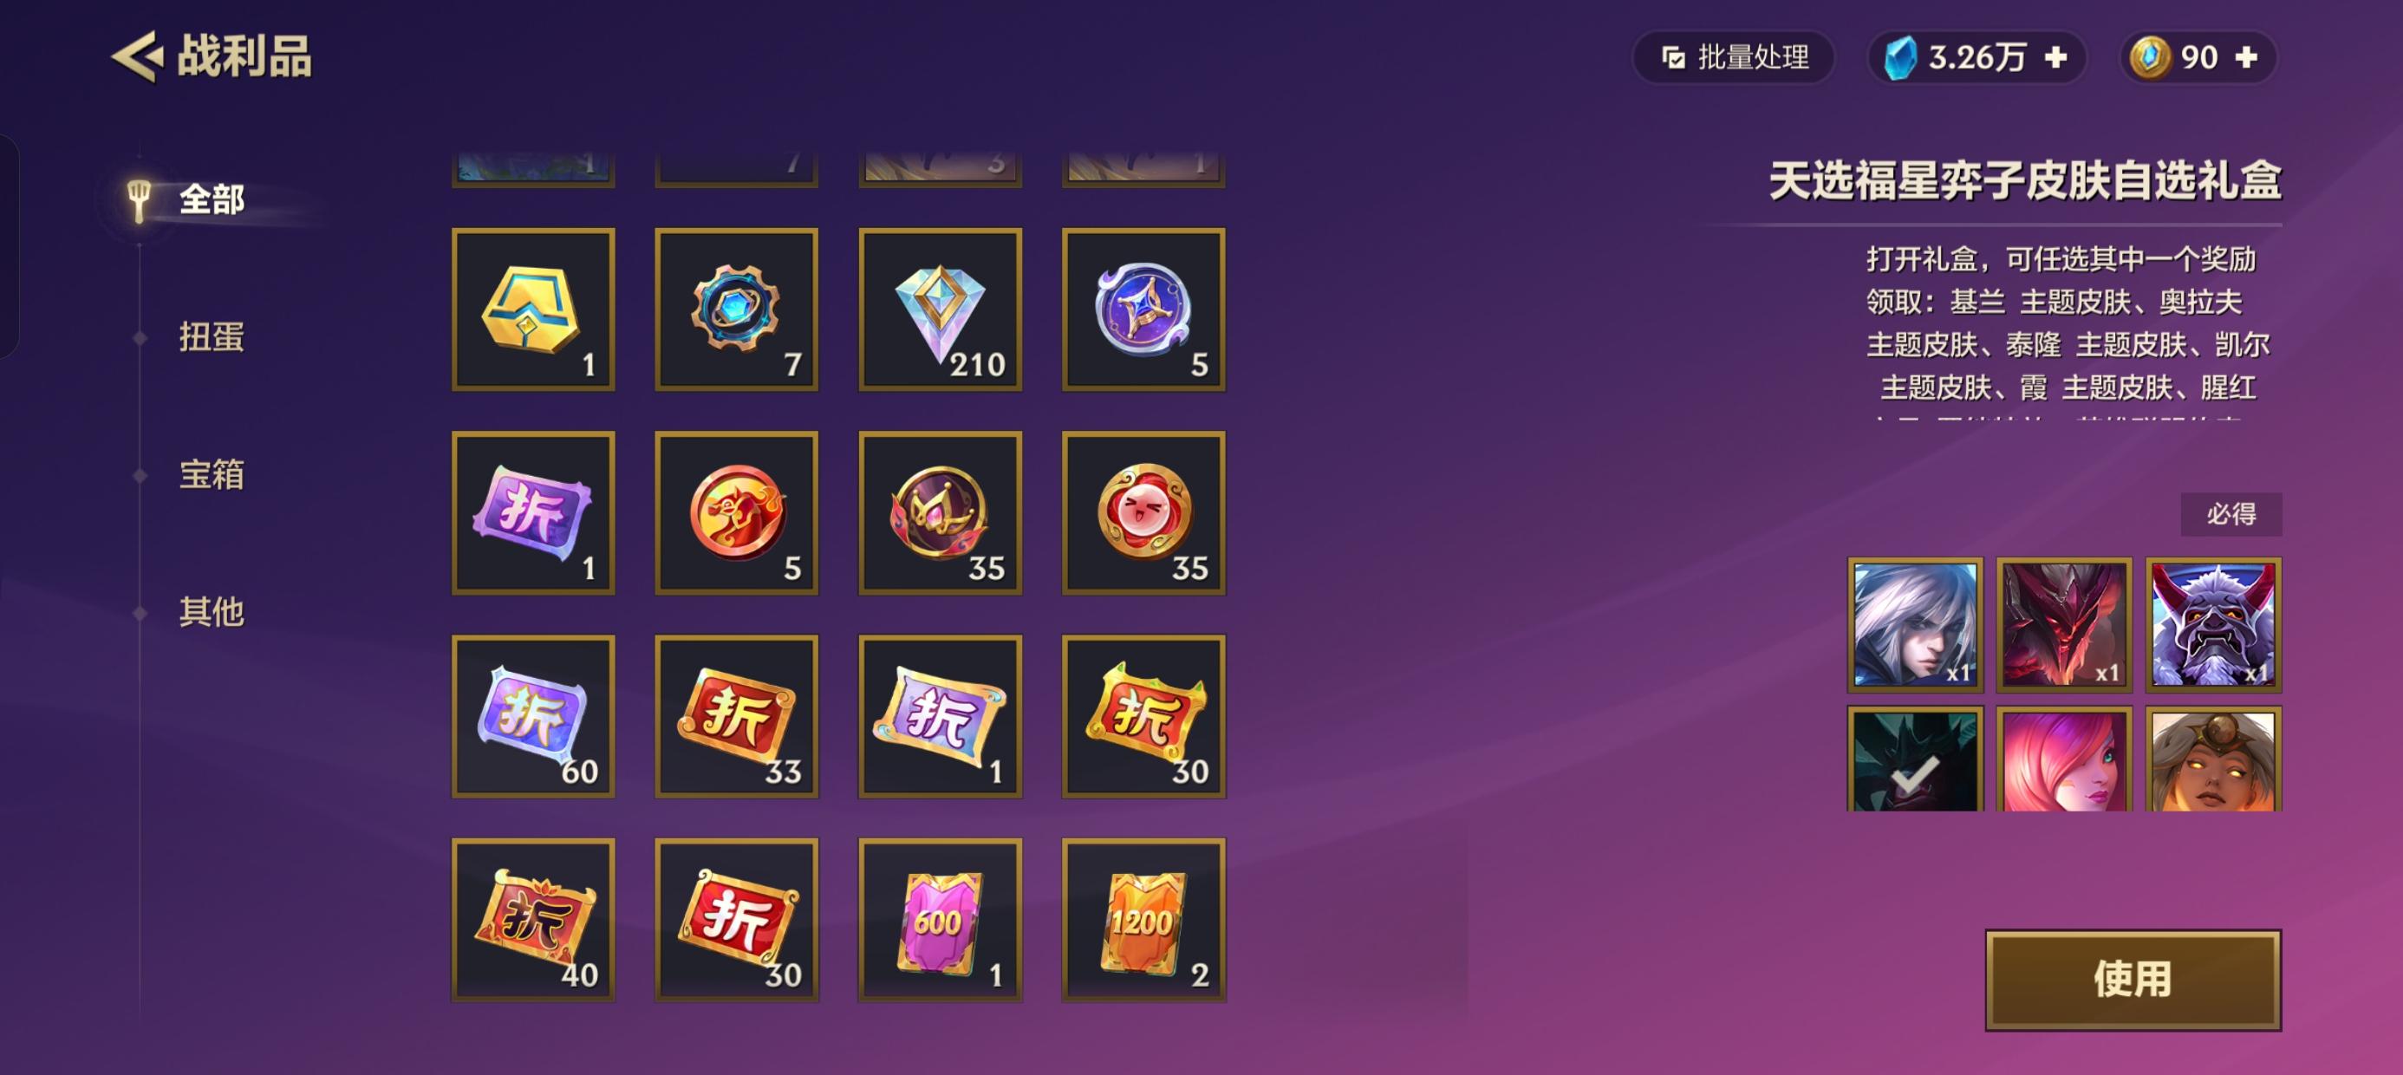This screenshot has width=2403, height=1075.
Task: Select the orange 1200 card item
Action: (1143, 920)
